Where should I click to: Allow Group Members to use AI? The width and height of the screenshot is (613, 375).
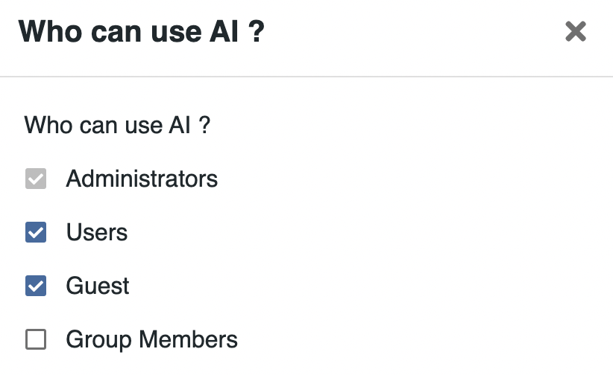pos(36,340)
